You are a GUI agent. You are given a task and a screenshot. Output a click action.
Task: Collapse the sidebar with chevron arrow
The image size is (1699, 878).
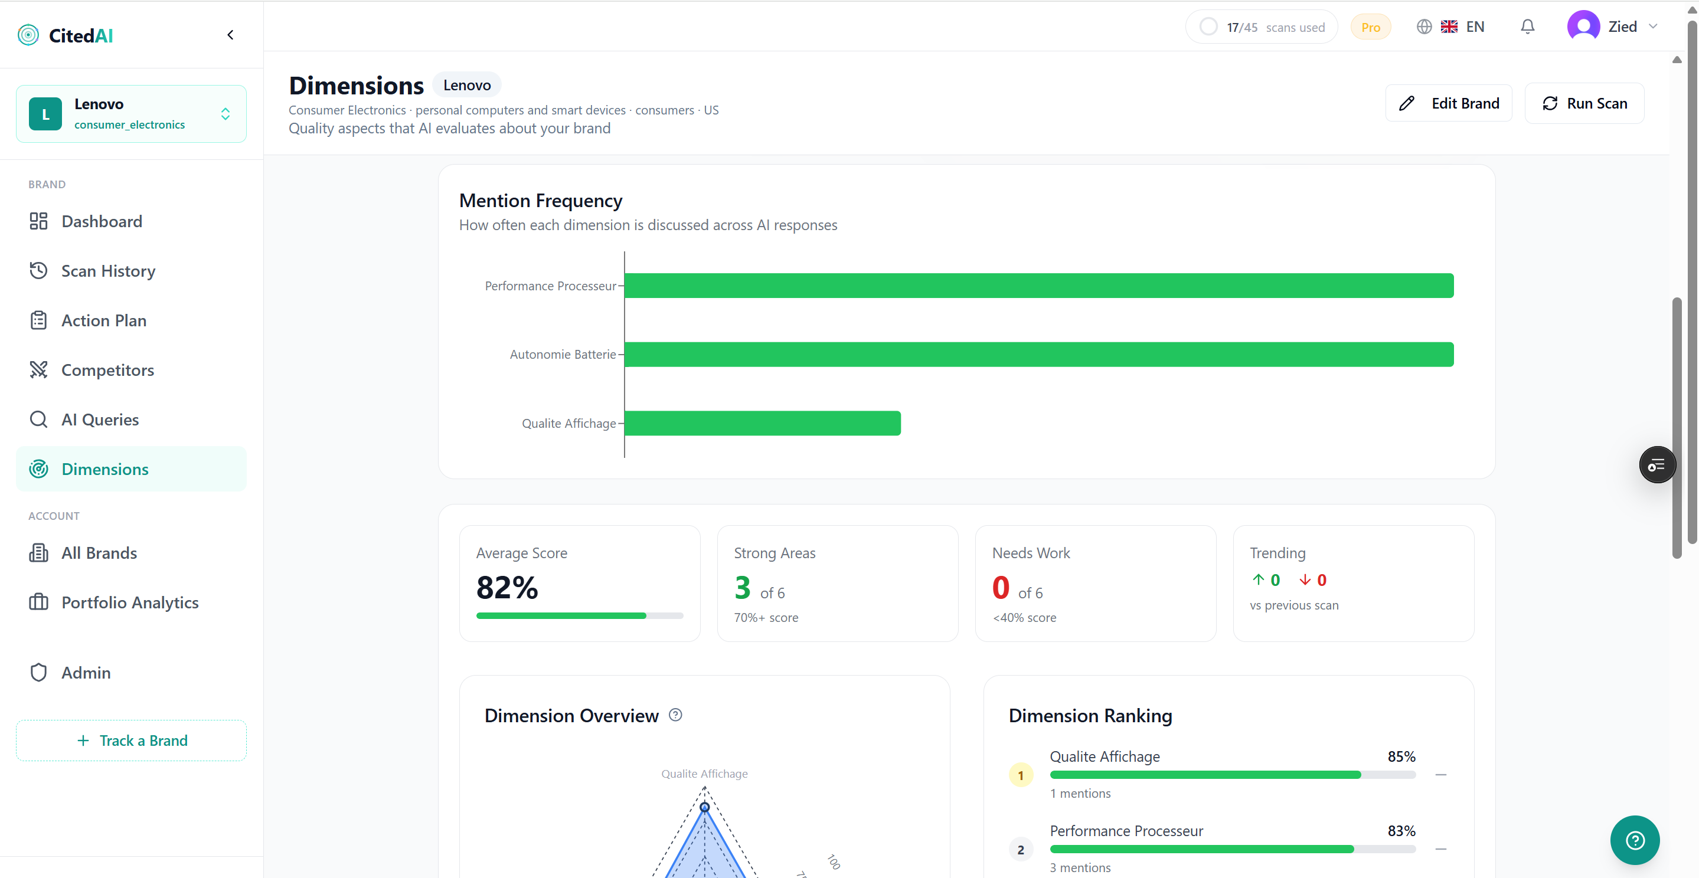pos(230,35)
